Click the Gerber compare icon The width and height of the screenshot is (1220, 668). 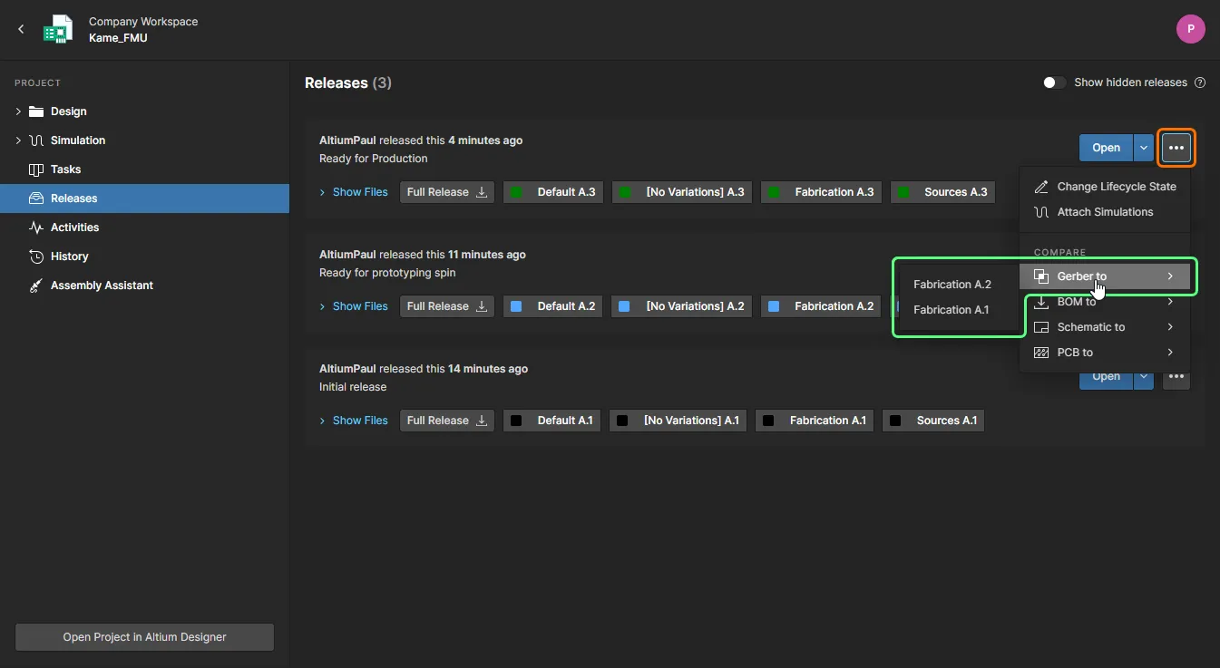1041,276
